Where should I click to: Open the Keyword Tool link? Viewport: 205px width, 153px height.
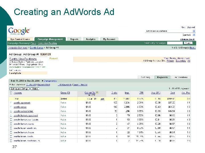[44, 84]
